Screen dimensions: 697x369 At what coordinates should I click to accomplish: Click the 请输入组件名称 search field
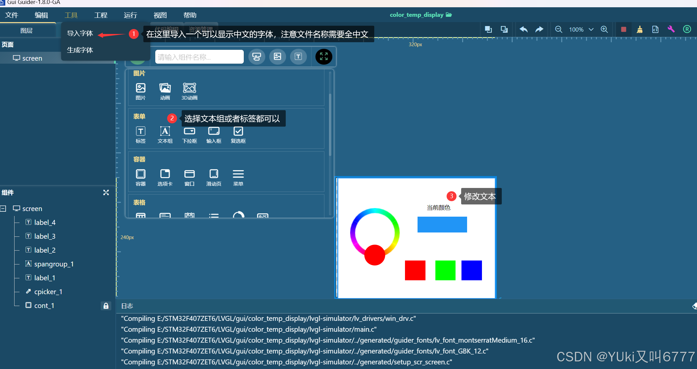(199, 57)
